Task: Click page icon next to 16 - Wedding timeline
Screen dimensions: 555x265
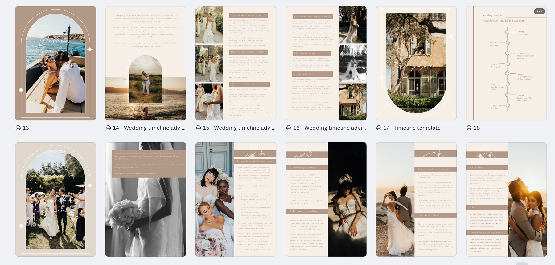Action: click(x=289, y=128)
